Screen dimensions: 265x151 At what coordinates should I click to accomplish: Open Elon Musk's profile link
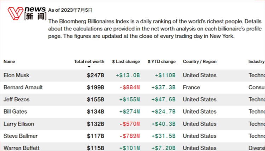(x=17, y=75)
